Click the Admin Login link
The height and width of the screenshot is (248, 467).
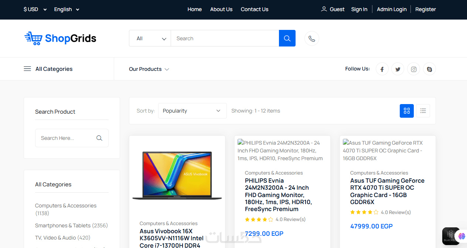coord(392,9)
